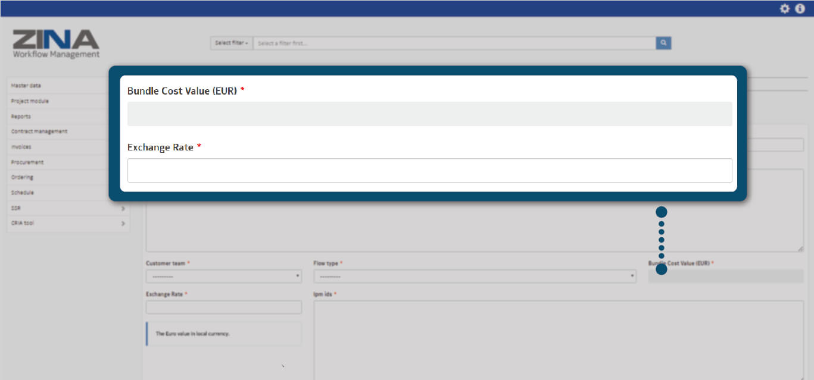Image resolution: width=814 pixels, height=380 pixels.
Task: Open Project module in sidebar
Action: click(x=30, y=101)
